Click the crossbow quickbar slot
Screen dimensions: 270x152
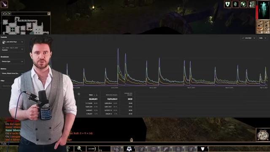click(x=92, y=149)
